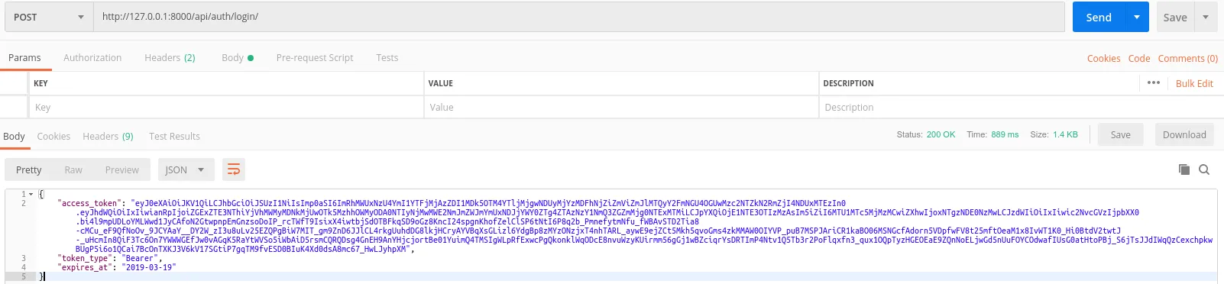
Task: Click the Time 889 ms value
Action: 1005,134
